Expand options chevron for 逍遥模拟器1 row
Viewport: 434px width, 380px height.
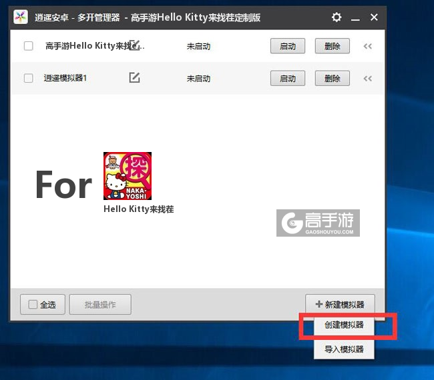368,79
